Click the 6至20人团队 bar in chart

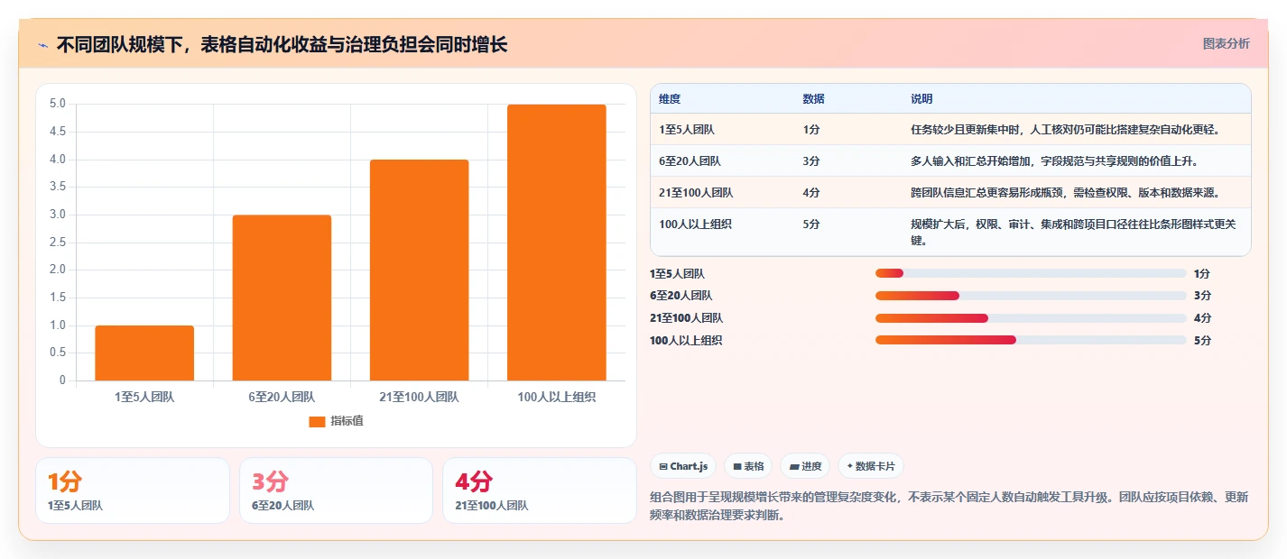(282, 298)
